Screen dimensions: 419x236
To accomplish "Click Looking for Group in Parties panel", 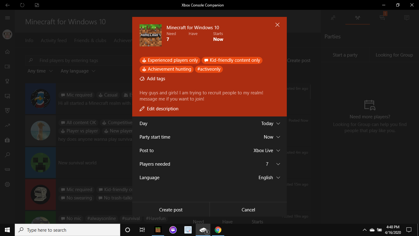I will [x=394, y=55].
